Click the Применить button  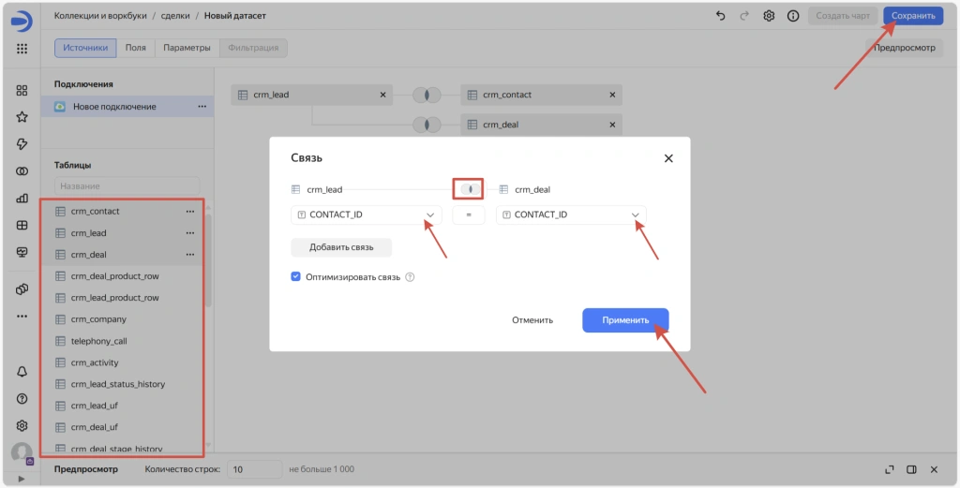coord(625,320)
